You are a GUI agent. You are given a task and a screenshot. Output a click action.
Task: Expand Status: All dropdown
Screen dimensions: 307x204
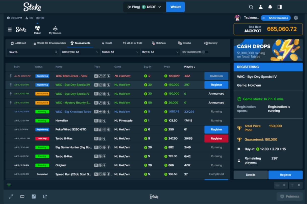[x=120, y=52]
